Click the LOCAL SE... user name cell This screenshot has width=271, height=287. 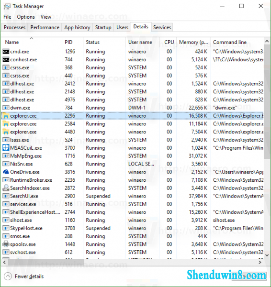141,164
